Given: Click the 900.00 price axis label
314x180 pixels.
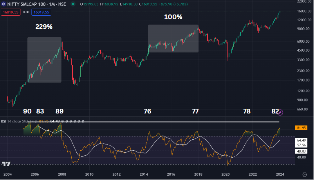Looking at the screenshot, I should [x=302, y=100].
